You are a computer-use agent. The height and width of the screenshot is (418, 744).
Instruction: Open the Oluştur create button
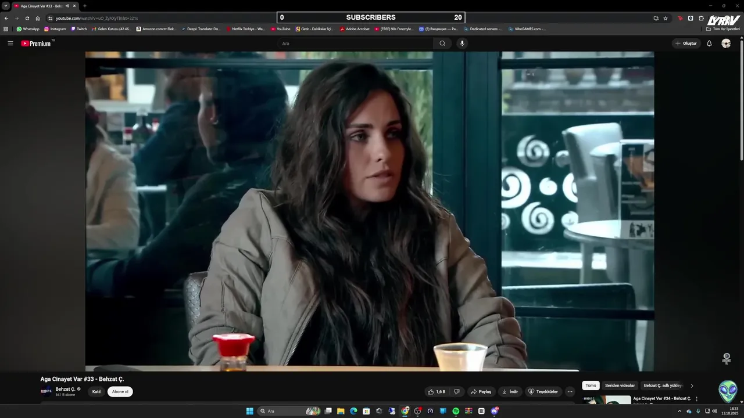pyautogui.click(x=686, y=44)
